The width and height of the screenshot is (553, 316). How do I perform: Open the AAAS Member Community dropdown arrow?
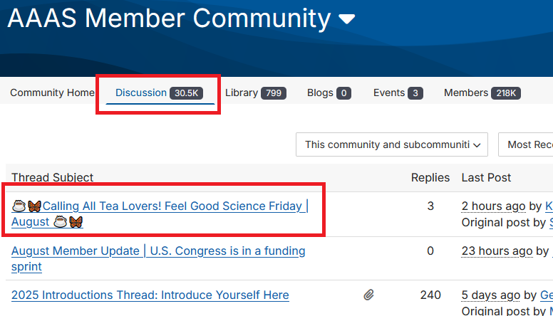(347, 20)
